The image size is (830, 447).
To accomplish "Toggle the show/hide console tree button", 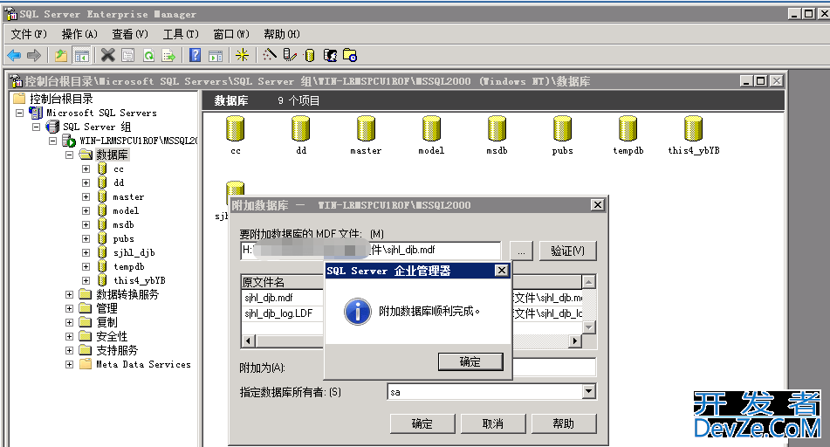I will [81, 55].
